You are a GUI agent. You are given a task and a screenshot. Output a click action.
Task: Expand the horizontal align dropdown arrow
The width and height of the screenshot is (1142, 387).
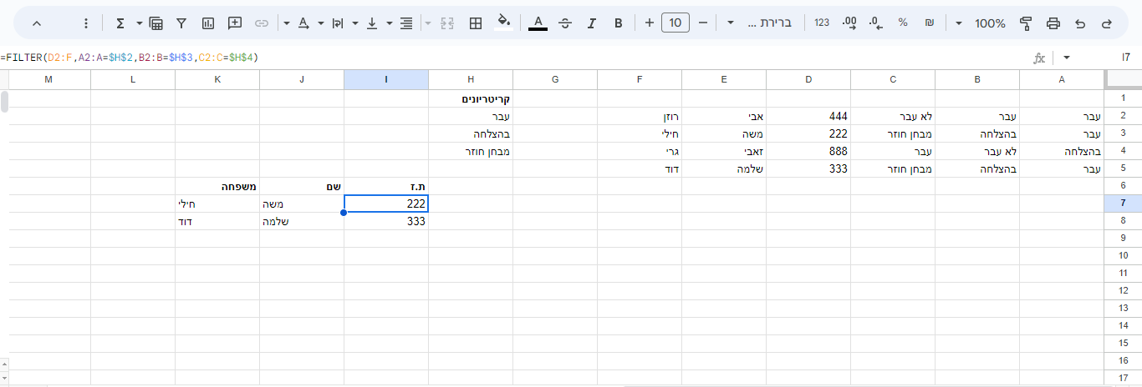coord(390,23)
